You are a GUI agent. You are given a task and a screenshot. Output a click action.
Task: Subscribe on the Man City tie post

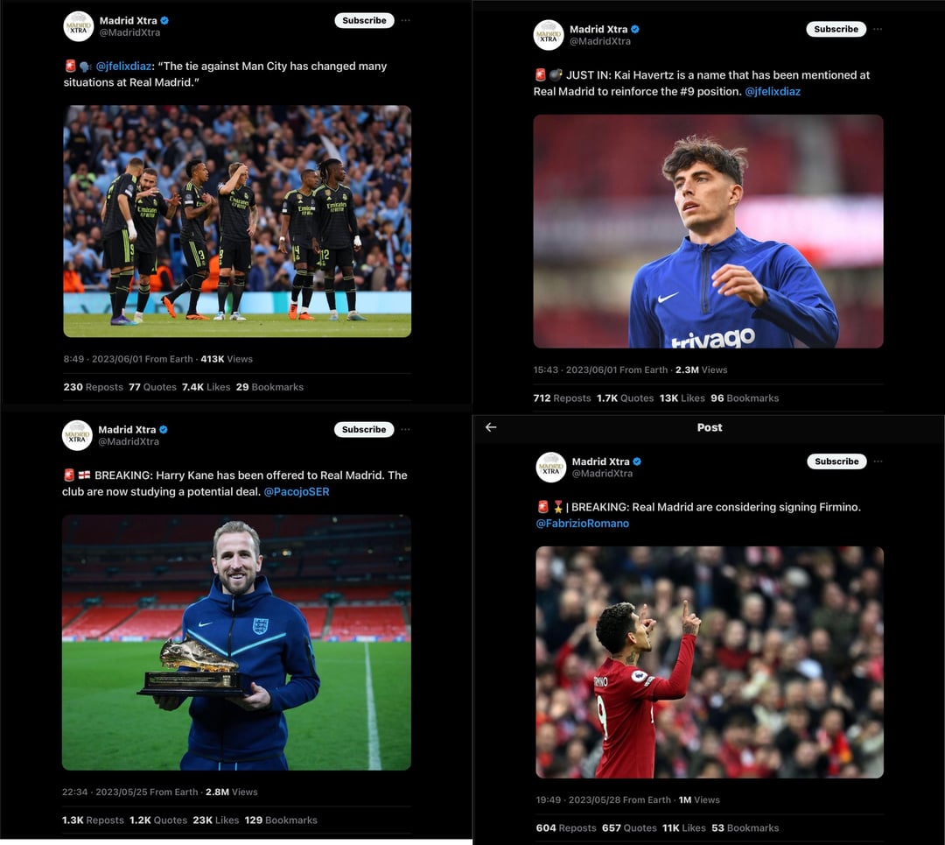(x=364, y=20)
